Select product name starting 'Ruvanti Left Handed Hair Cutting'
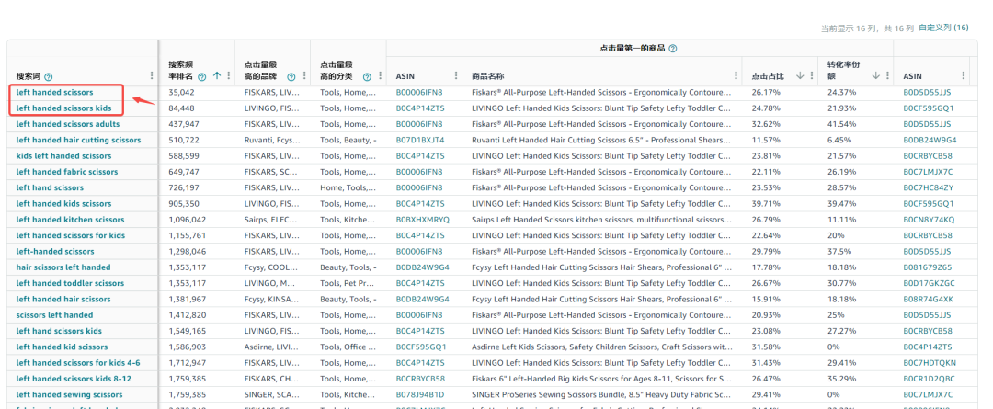 click(601, 140)
